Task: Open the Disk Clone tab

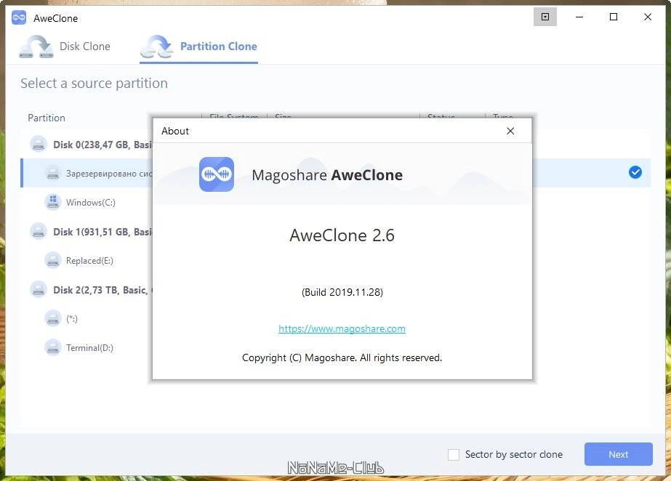Action: [65, 47]
